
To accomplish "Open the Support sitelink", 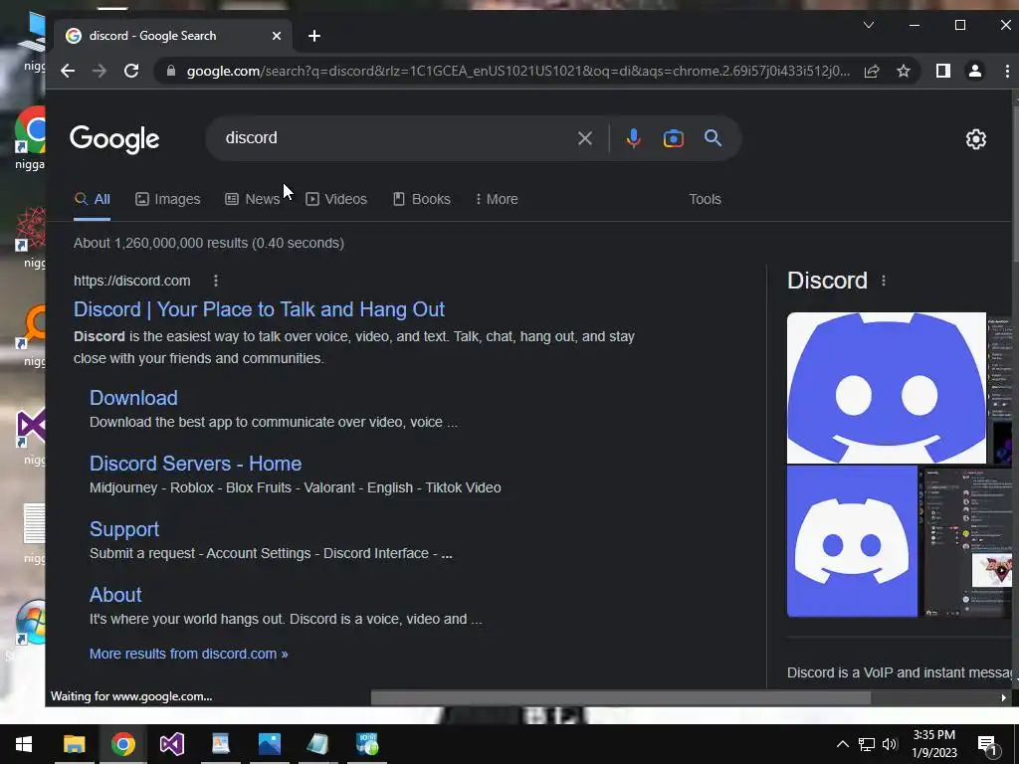I will [x=124, y=529].
